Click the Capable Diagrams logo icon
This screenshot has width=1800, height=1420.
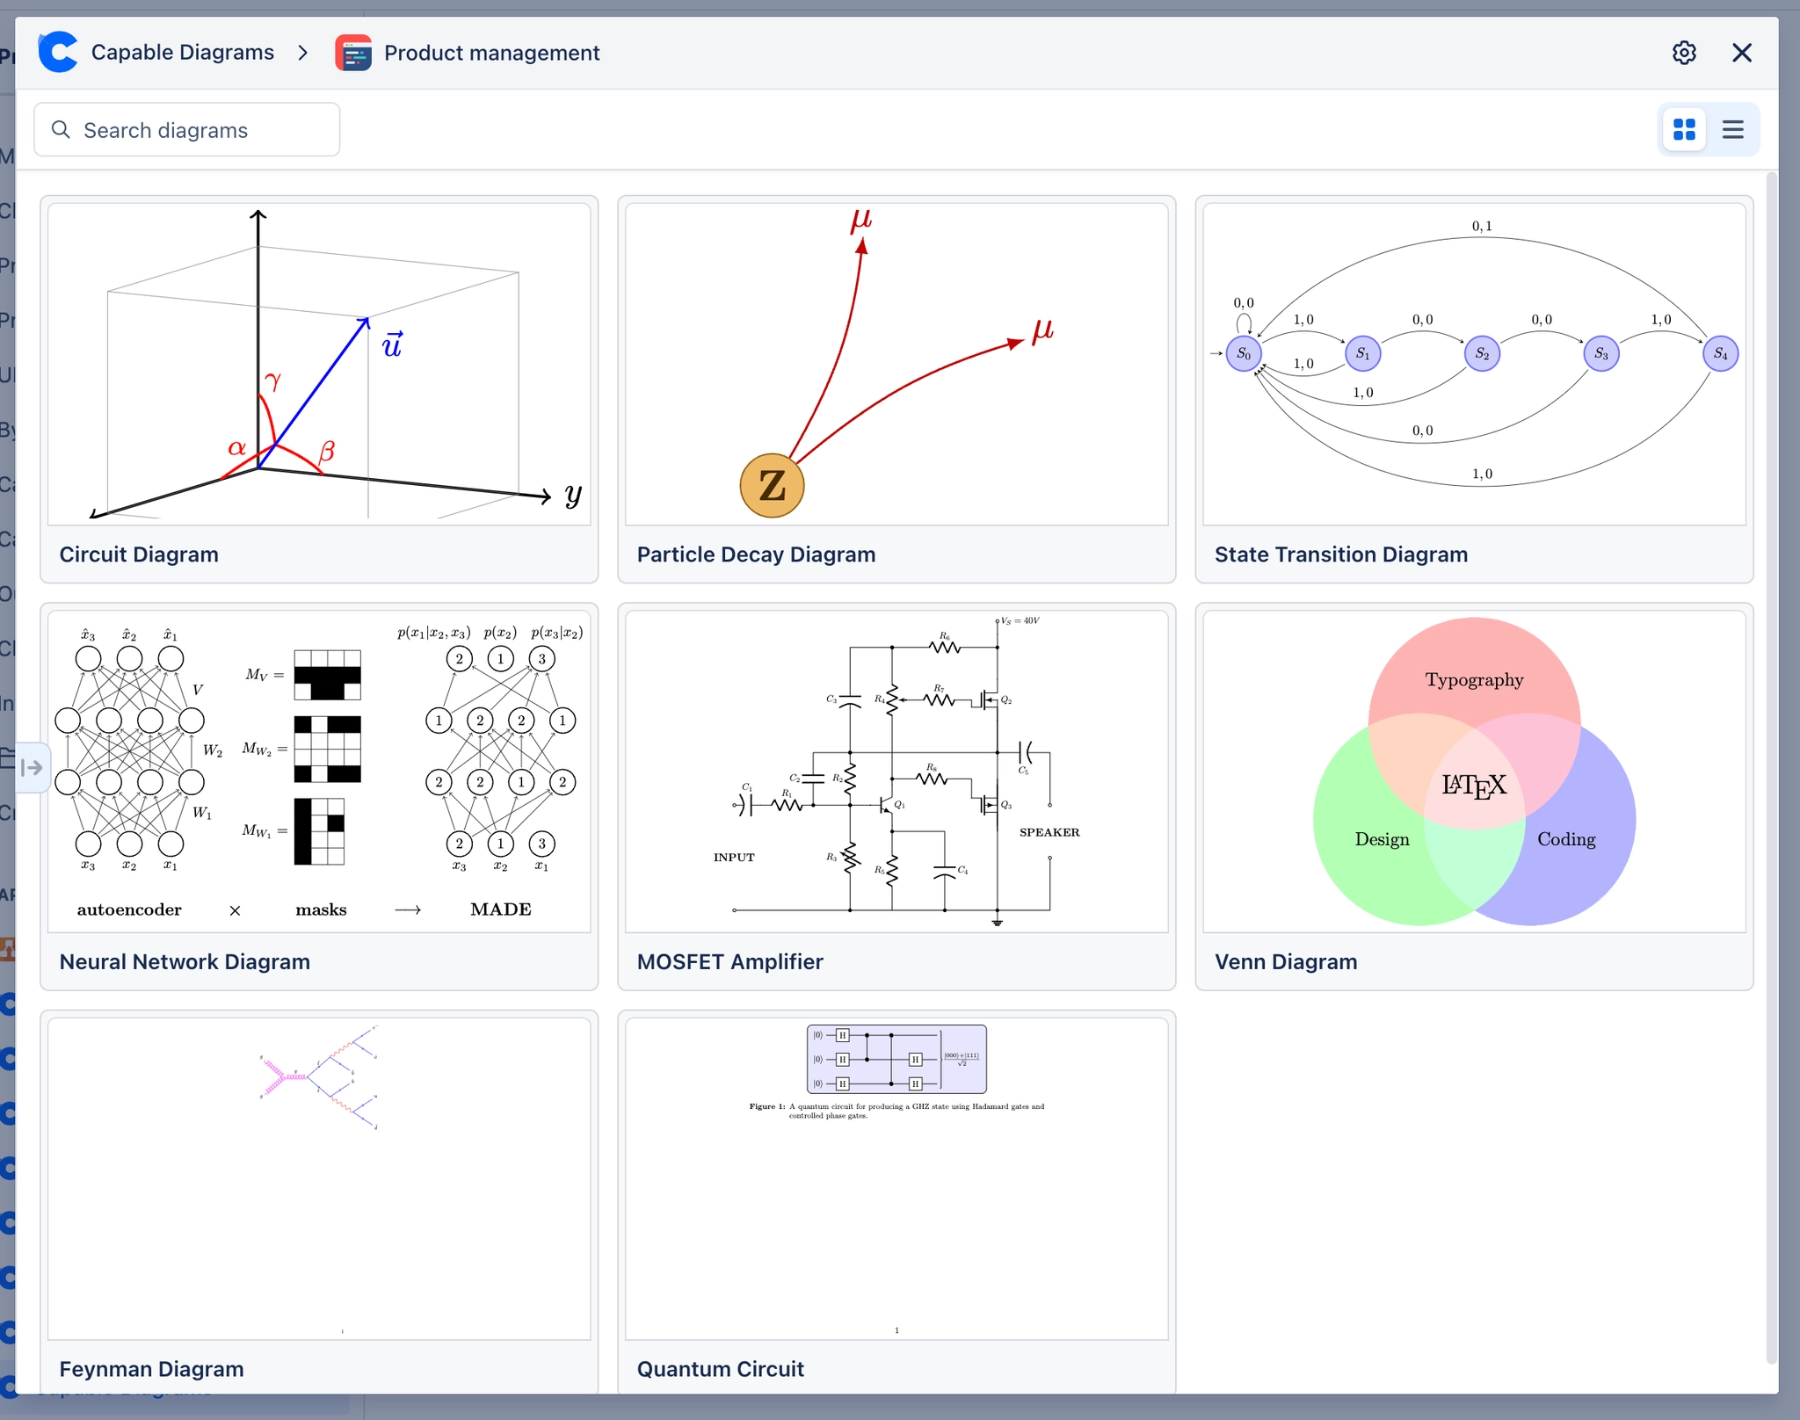click(58, 53)
